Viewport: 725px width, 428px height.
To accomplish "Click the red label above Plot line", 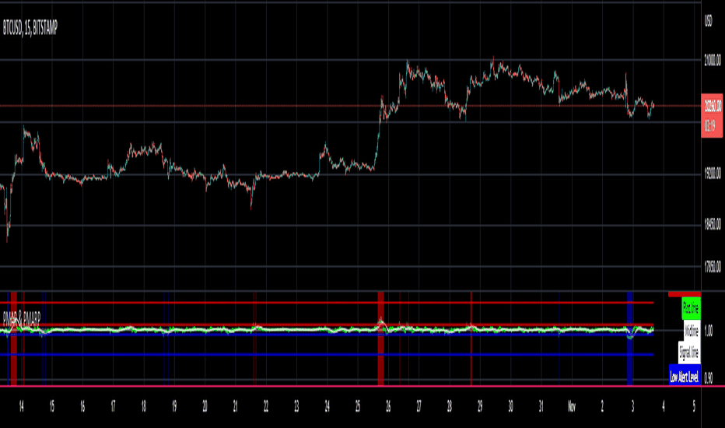I will [685, 294].
